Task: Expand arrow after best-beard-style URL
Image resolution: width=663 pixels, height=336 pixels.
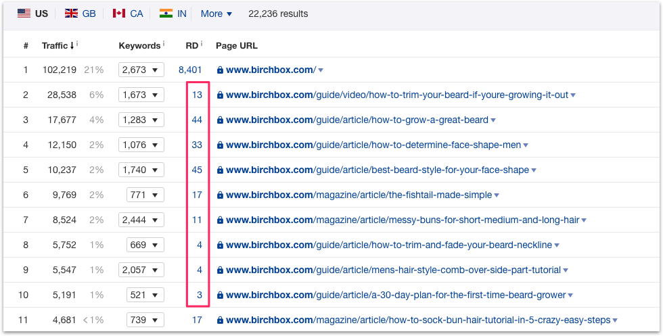Action: pyautogui.click(x=534, y=170)
